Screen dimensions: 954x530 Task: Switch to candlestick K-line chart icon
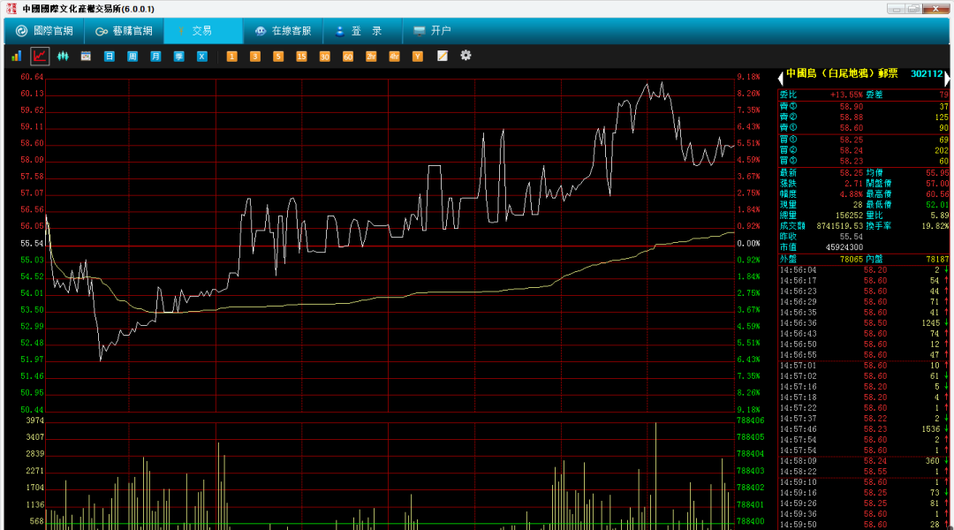click(63, 56)
